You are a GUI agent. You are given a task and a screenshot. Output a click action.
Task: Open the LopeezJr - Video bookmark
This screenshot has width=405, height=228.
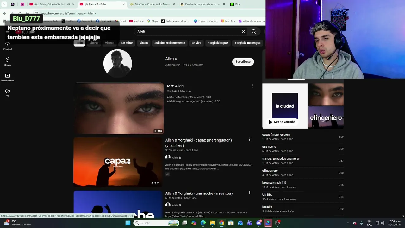[x=205, y=21]
